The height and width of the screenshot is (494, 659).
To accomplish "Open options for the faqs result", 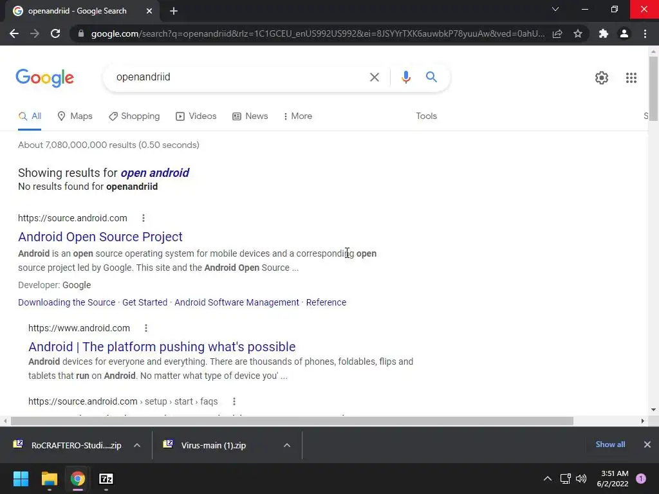I will [234, 401].
